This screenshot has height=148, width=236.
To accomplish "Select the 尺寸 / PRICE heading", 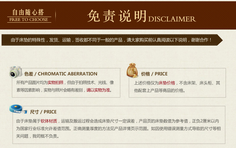I will click(x=43, y=112).
